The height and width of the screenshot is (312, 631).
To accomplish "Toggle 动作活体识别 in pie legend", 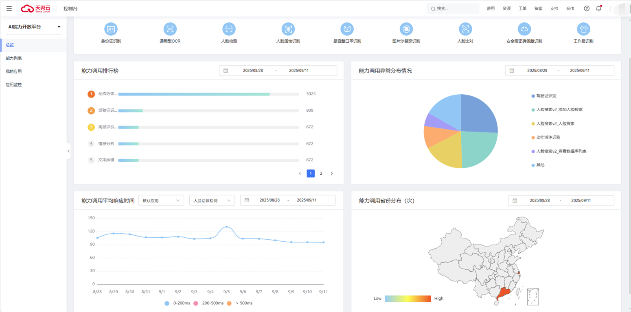I will point(546,137).
